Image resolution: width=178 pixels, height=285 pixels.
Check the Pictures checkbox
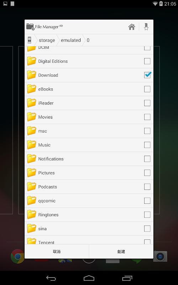(x=147, y=173)
